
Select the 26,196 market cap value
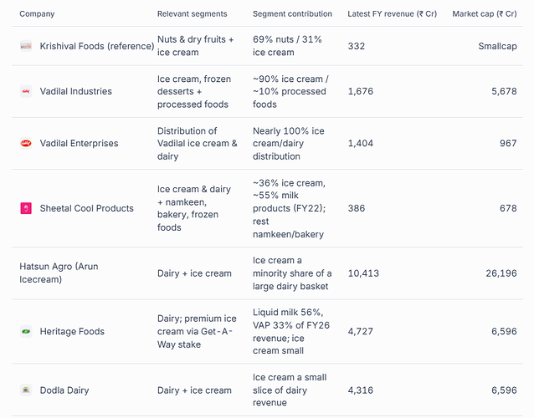(x=501, y=273)
